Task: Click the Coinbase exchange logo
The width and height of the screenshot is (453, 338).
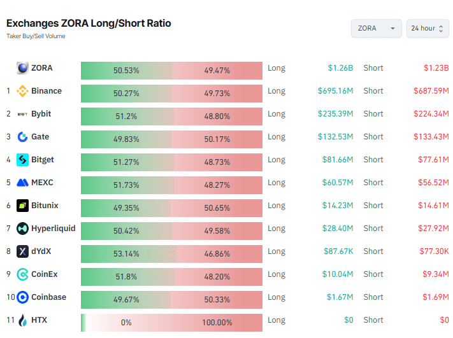Action: point(22,297)
